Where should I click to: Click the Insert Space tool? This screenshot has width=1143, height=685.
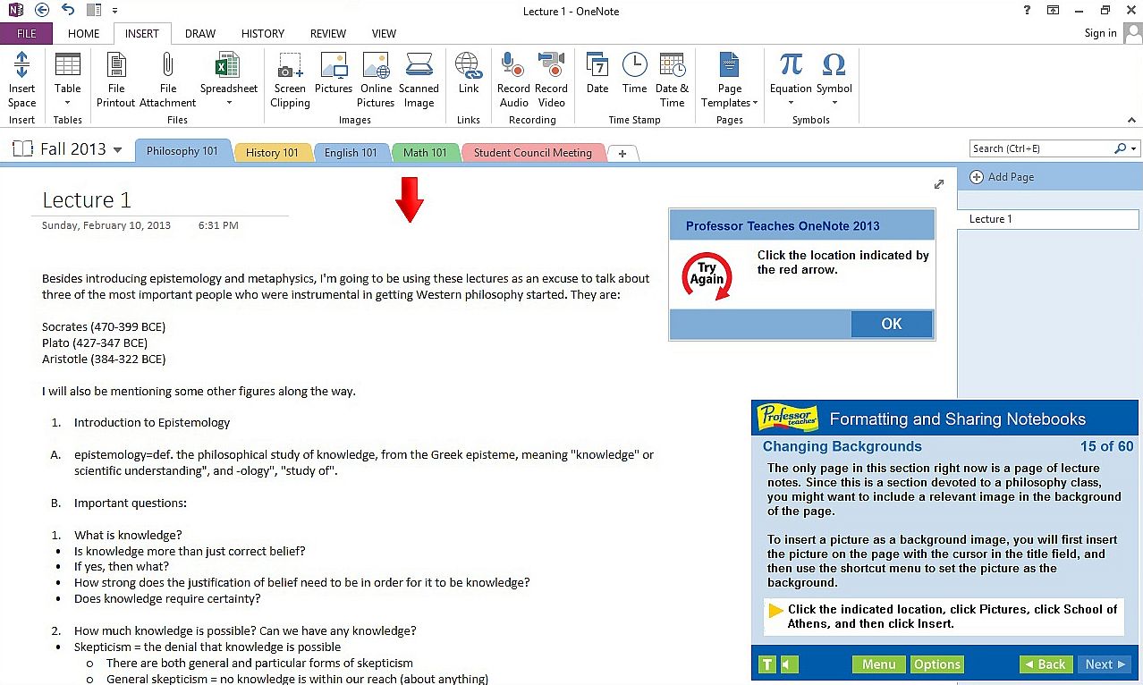(22, 79)
